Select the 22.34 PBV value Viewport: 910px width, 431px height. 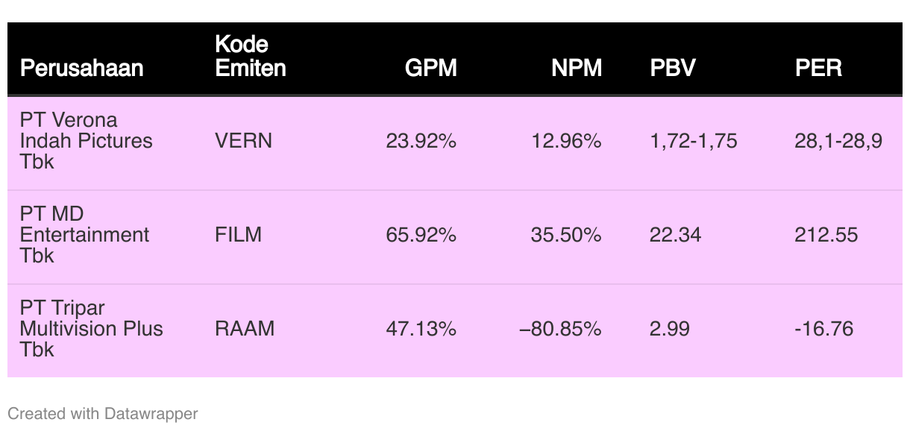pyautogui.click(x=675, y=235)
